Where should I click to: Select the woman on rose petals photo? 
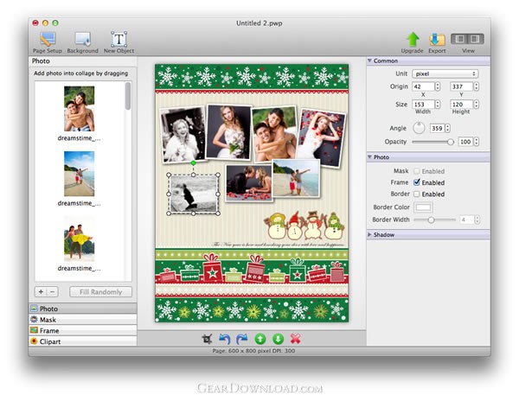point(321,138)
